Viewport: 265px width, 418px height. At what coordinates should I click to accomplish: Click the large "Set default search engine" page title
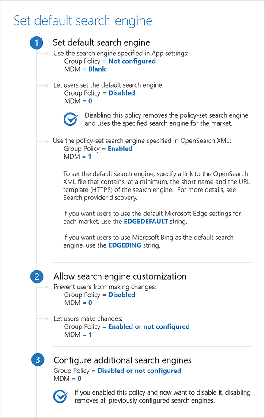pos(83,21)
